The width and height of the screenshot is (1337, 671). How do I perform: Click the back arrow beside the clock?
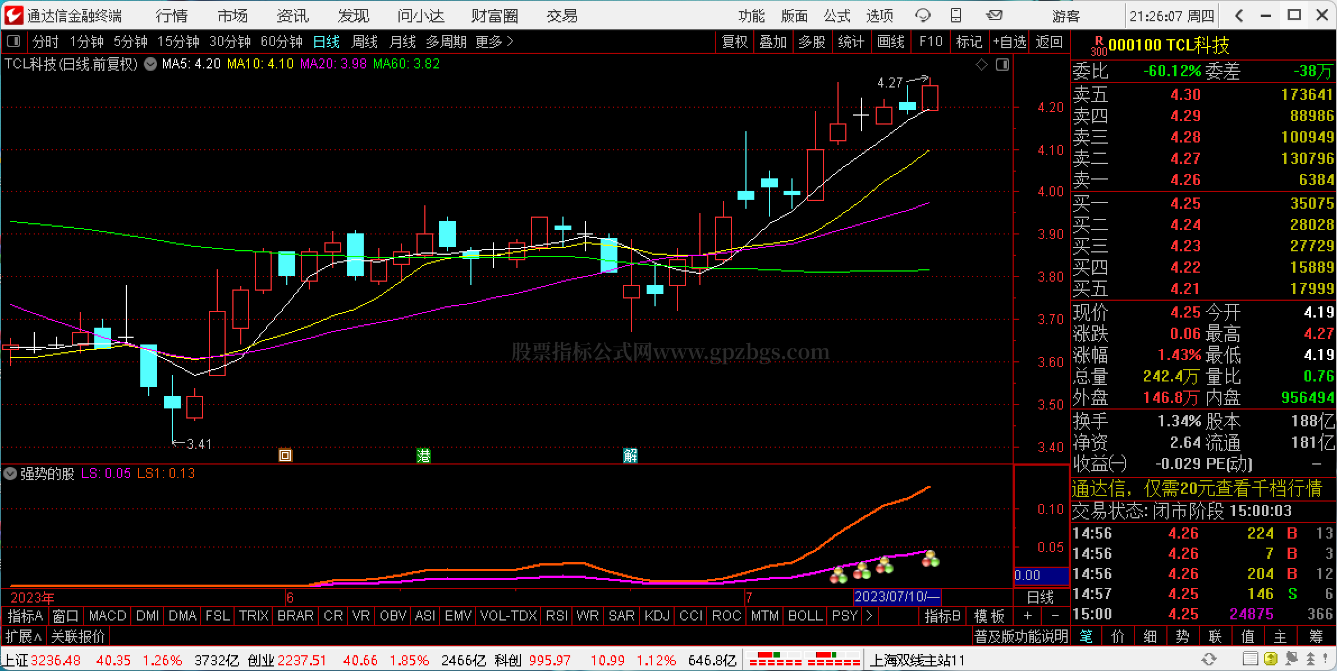(x=1239, y=16)
